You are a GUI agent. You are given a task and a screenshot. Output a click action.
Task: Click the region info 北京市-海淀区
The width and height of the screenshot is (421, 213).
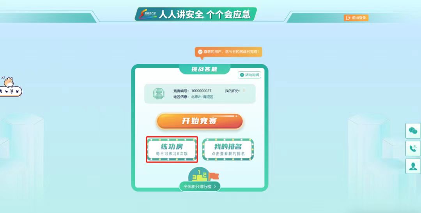click(x=202, y=97)
